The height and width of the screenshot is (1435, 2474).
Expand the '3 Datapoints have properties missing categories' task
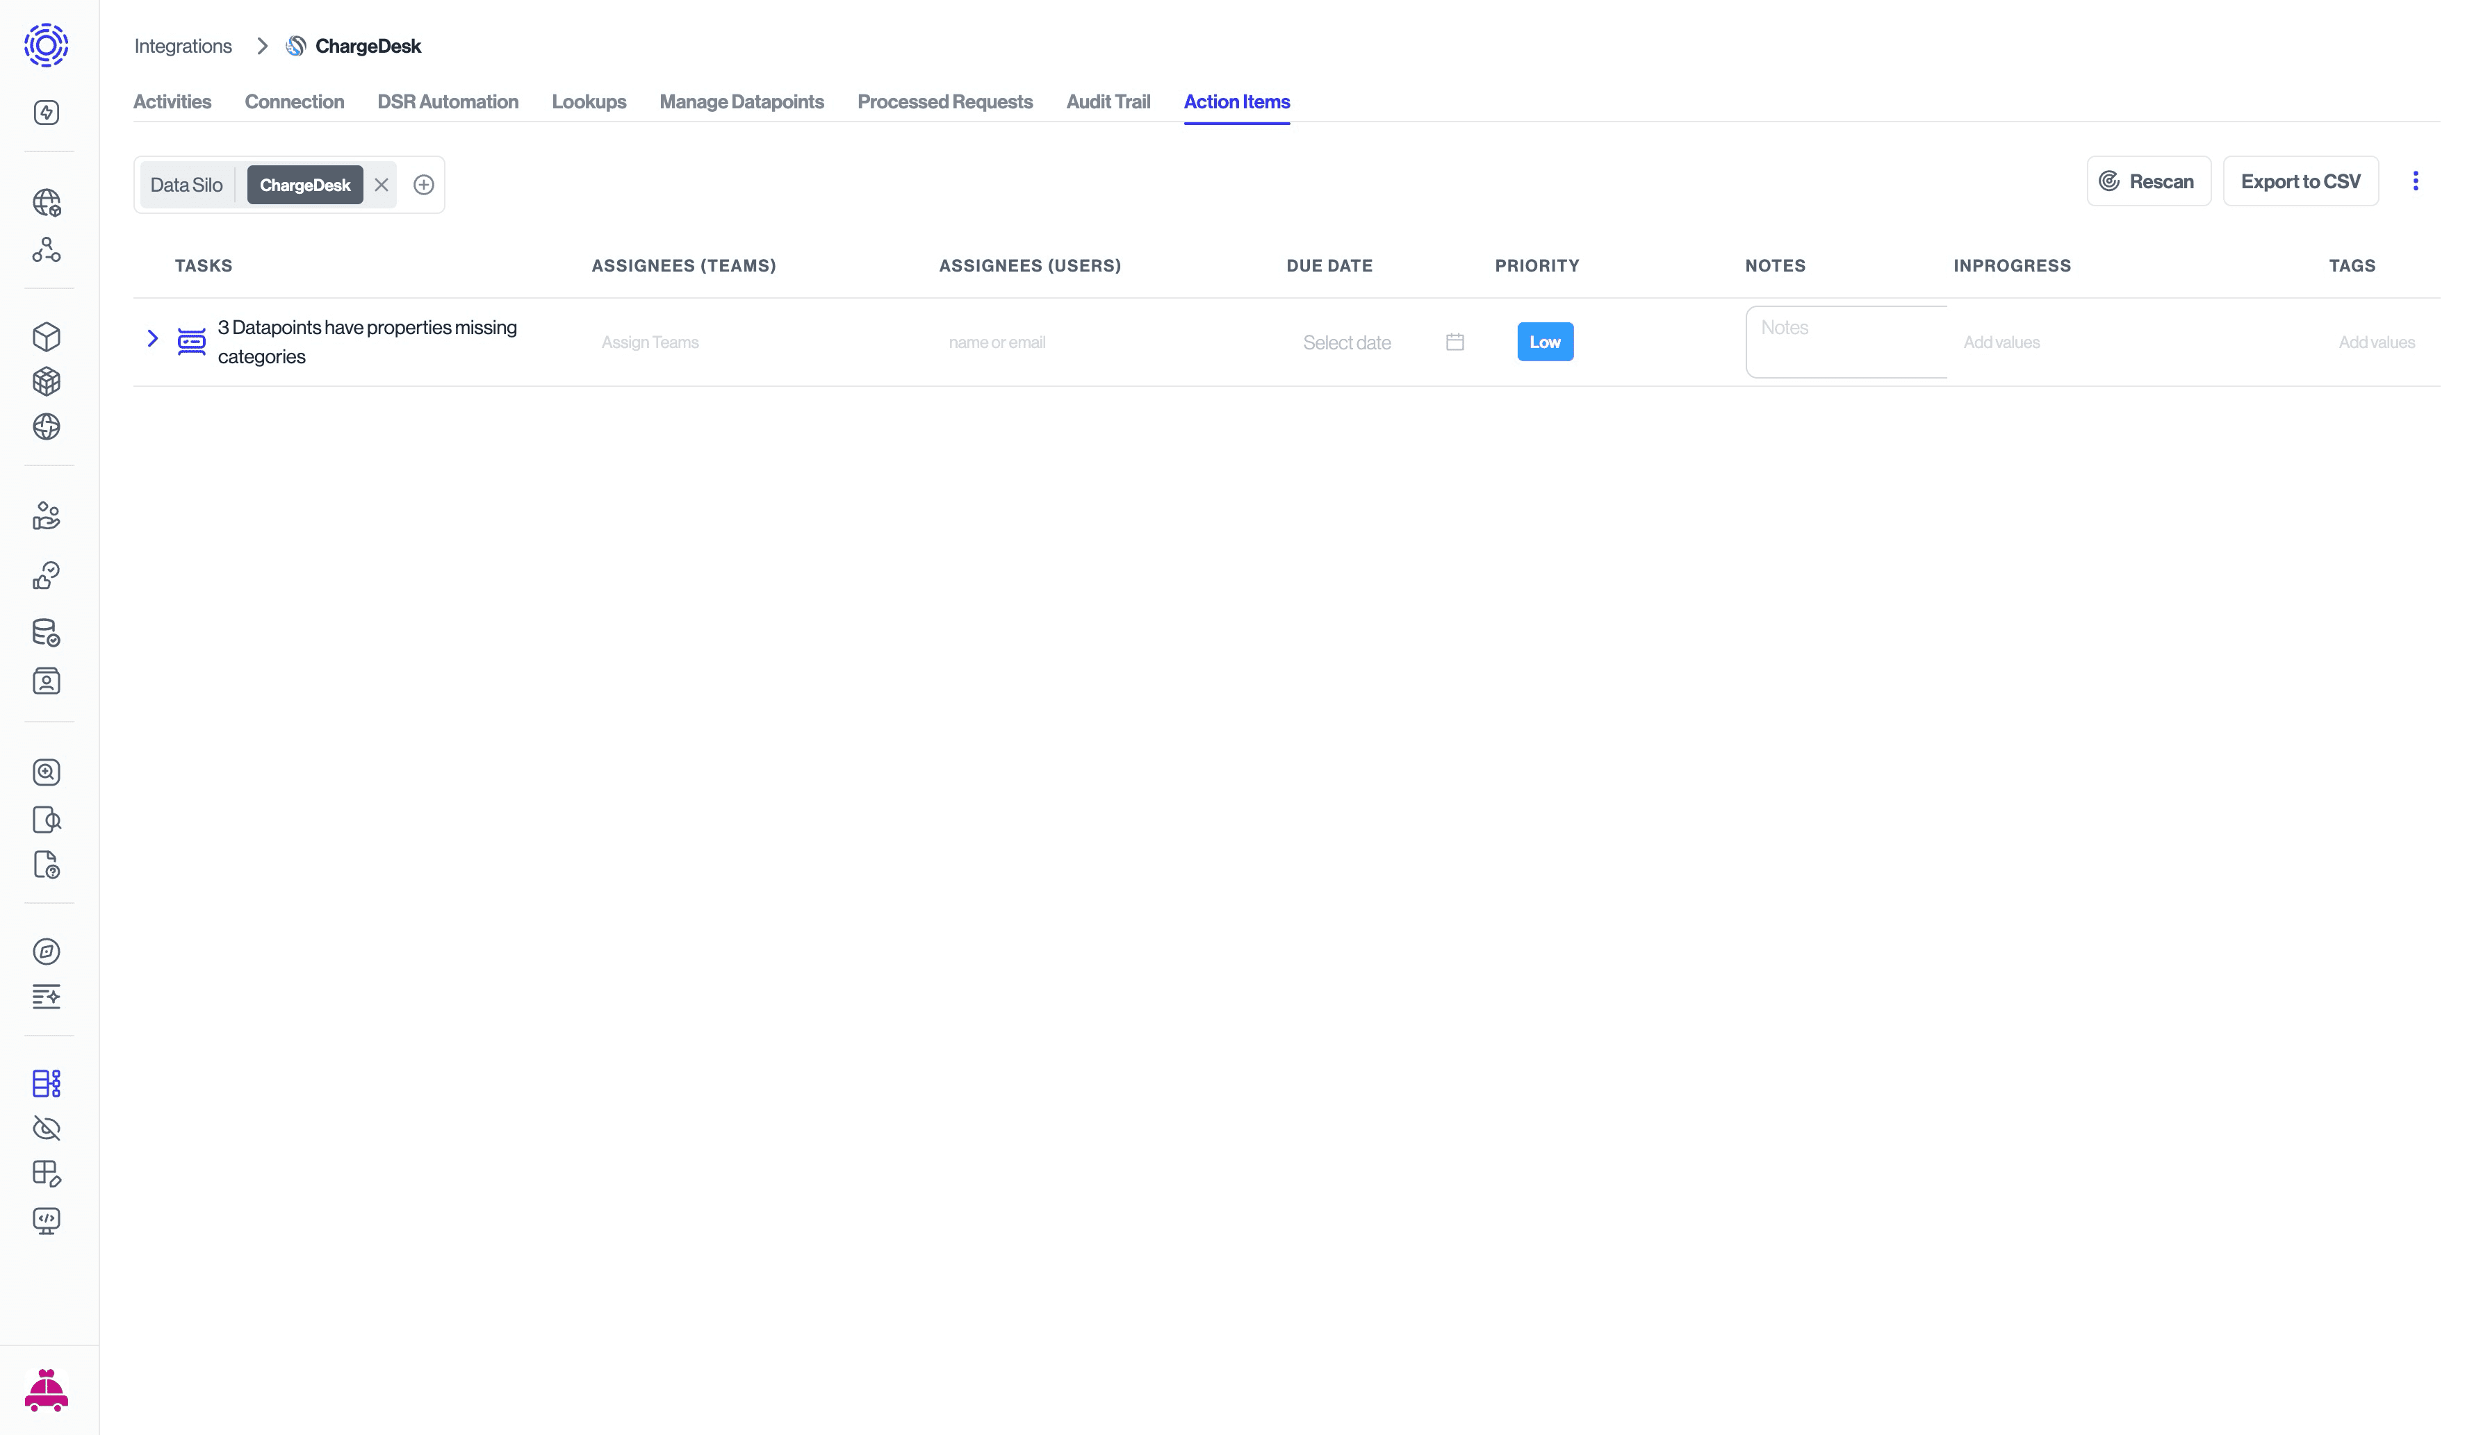[153, 339]
